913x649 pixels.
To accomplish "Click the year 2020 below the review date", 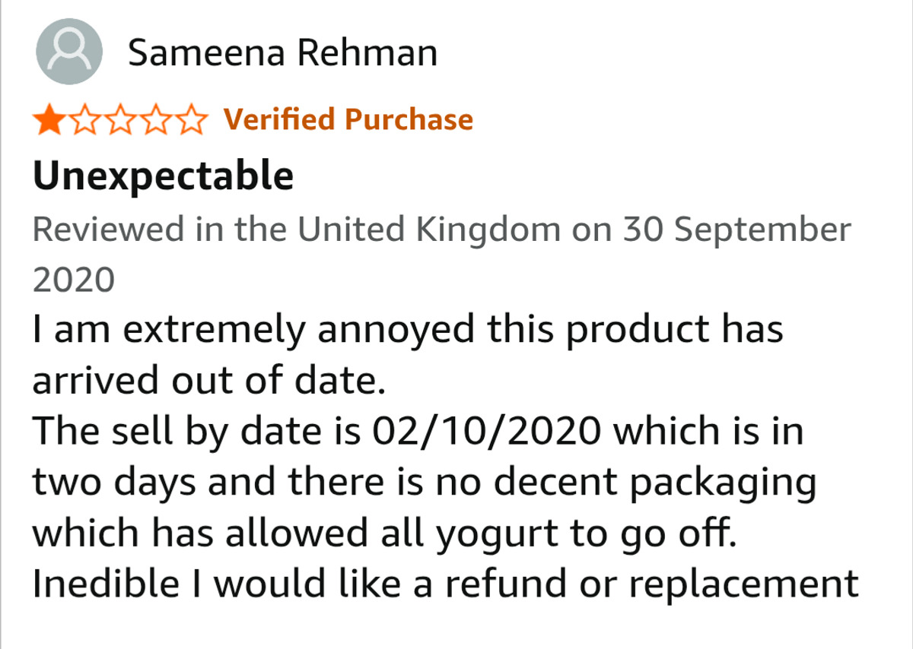I will pyautogui.click(x=73, y=280).
